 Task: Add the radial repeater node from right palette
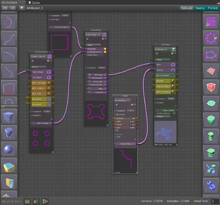211,38
